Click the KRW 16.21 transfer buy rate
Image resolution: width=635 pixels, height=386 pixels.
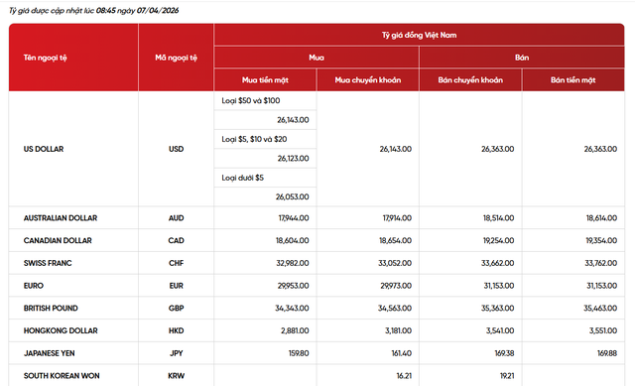[x=404, y=376]
